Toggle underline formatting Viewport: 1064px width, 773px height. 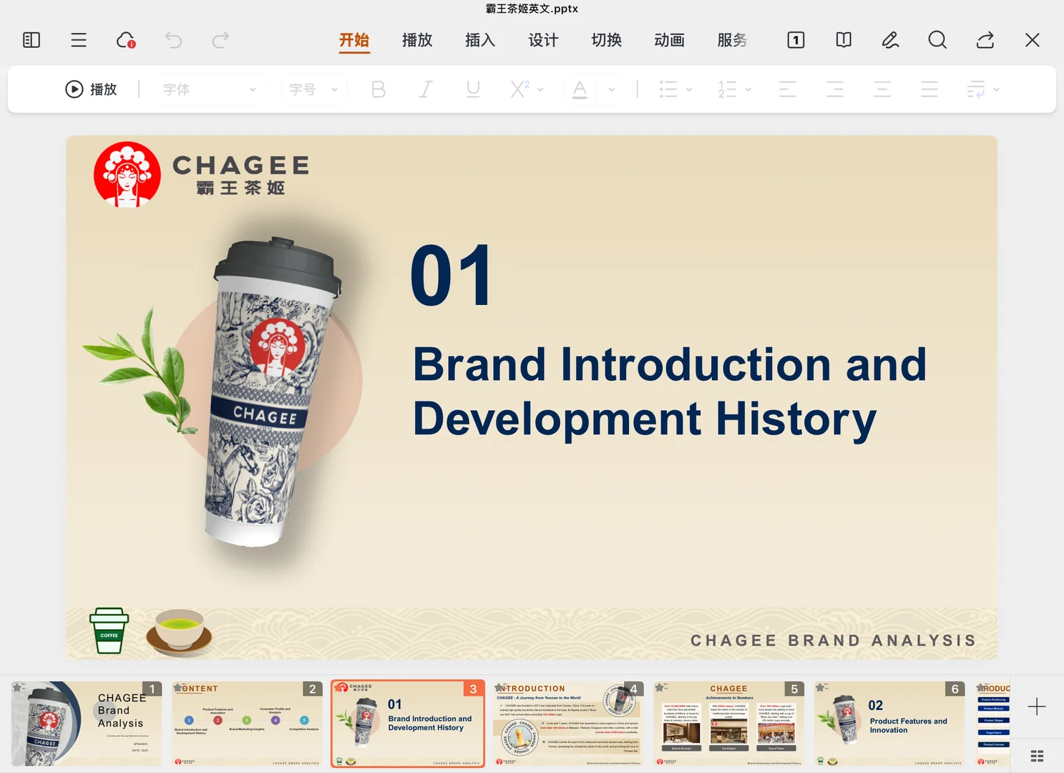[x=473, y=89]
